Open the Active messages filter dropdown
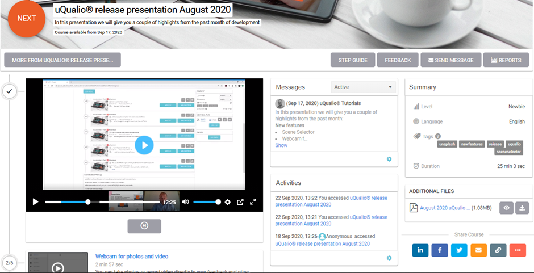Image resolution: width=534 pixels, height=273 pixels. pyautogui.click(x=364, y=87)
